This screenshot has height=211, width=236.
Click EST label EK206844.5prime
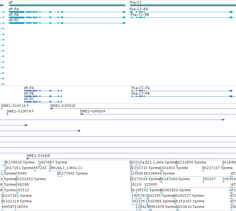(159, 174)
